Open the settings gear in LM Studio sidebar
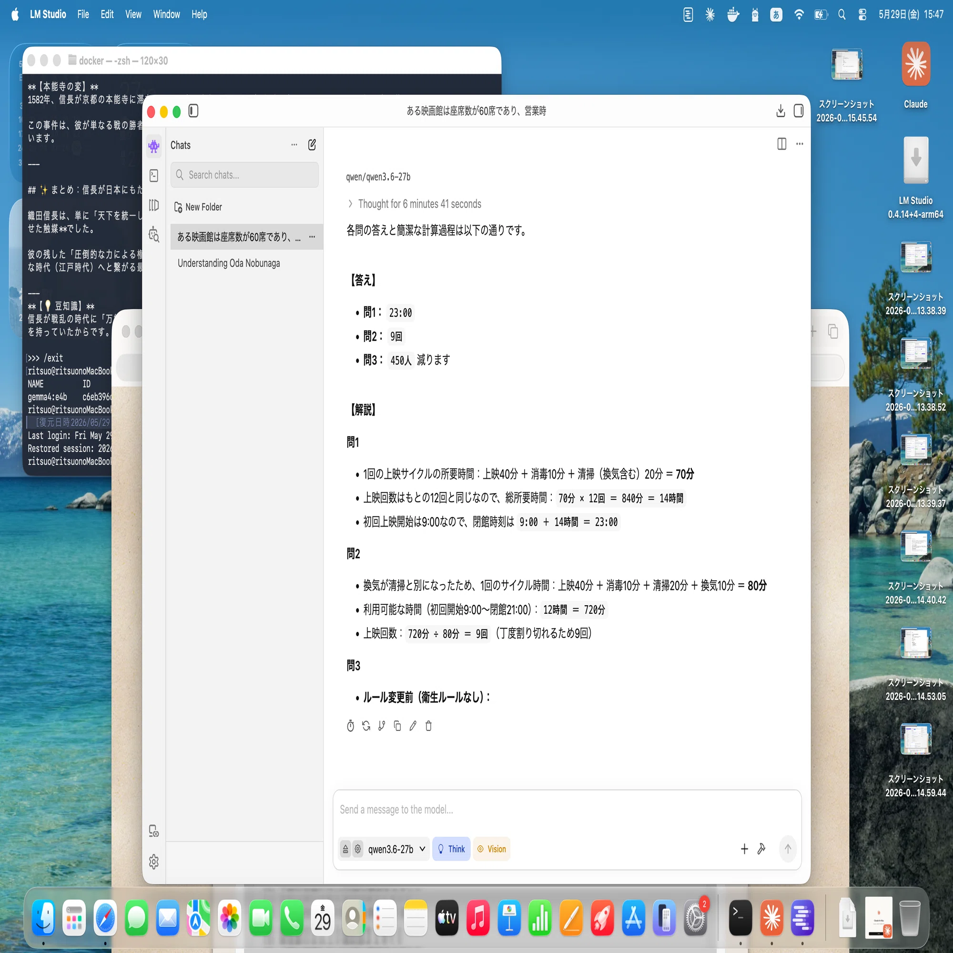 (154, 862)
